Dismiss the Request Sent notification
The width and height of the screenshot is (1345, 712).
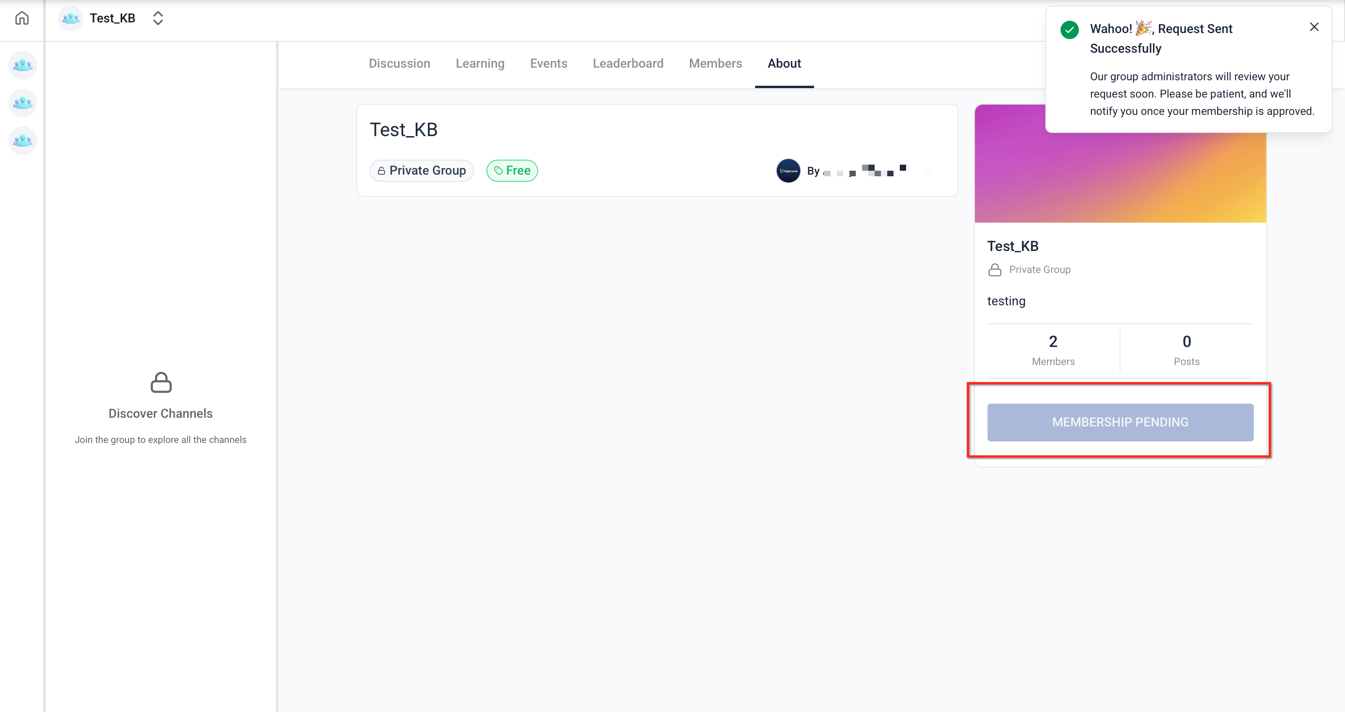click(x=1314, y=27)
